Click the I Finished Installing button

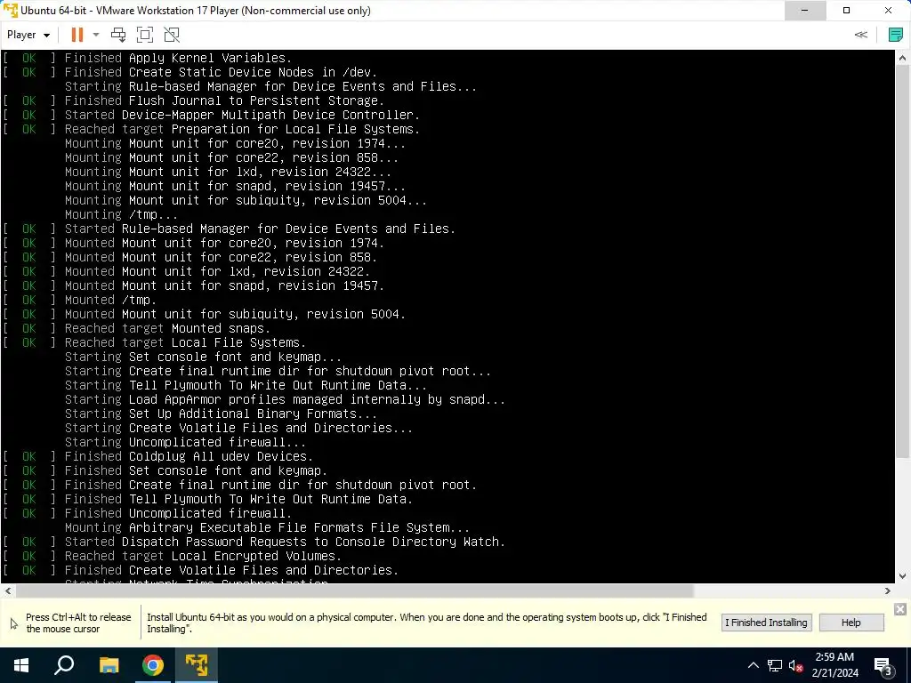pyautogui.click(x=766, y=623)
